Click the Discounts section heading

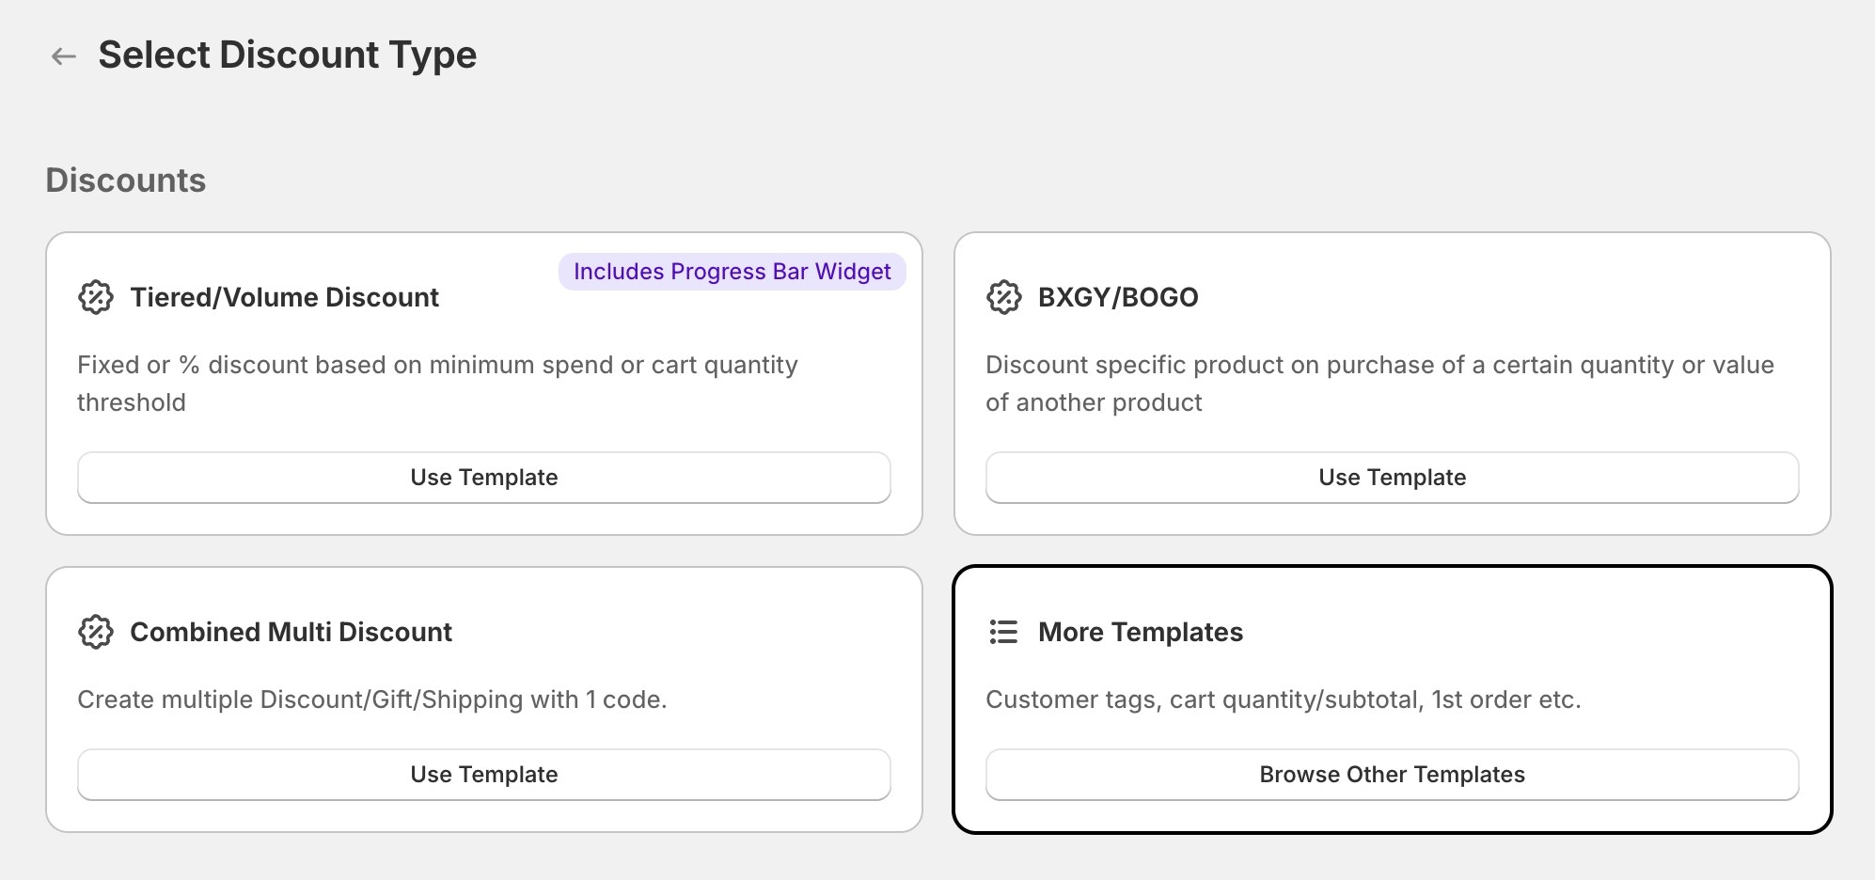click(126, 180)
